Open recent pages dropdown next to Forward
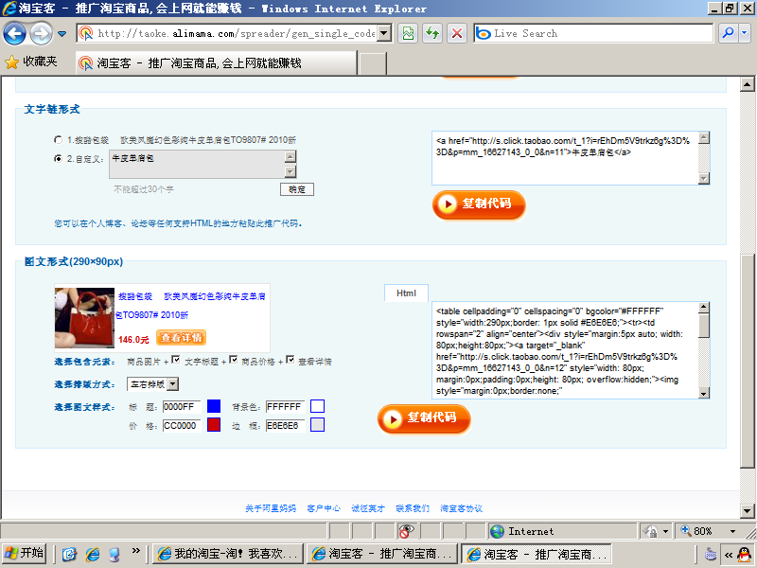 (62, 34)
